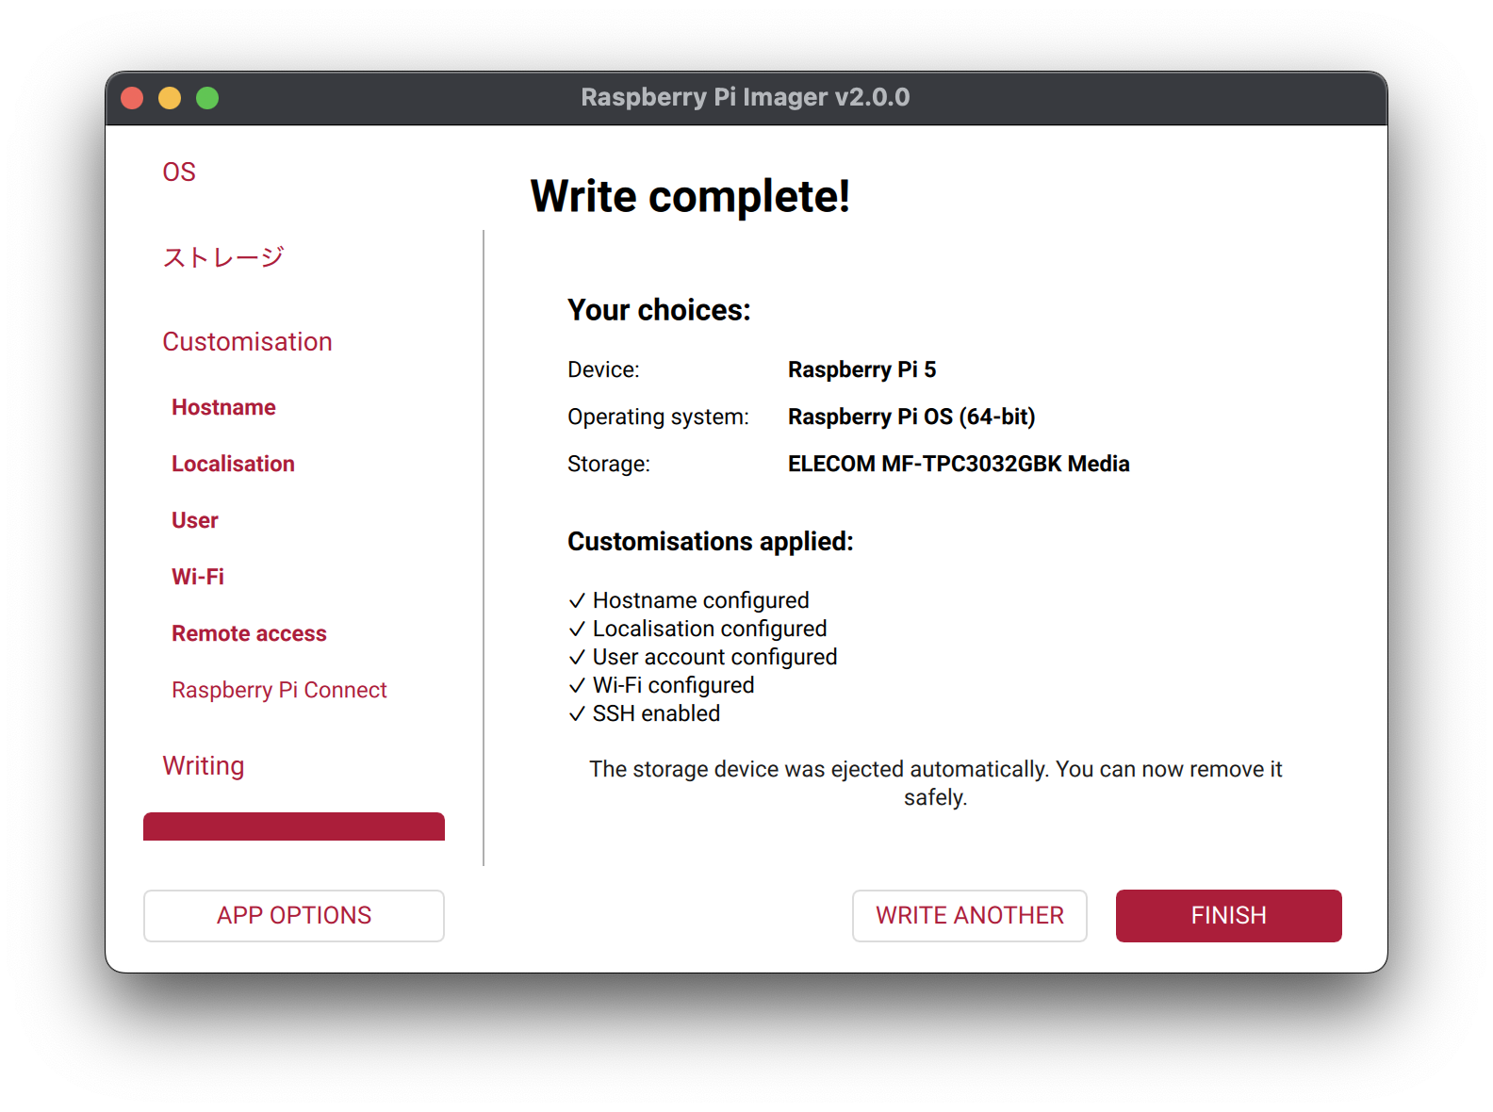Click the Writing step in sidebar
Viewport: 1493px width, 1112px height.
click(203, 765)
